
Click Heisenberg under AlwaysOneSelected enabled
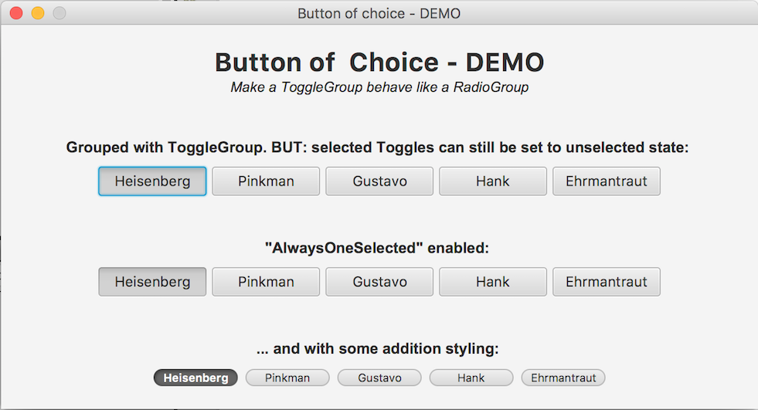click(152, 282)
